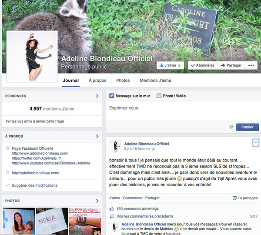Image resolution: width=261 pixels, height=235 pixels.
Task: Click the Il y a 18 heures timestamp
Action: pyautogui.click(x=137, y=149)
